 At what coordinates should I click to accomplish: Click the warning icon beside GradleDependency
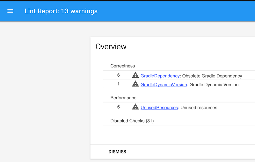pos(135,75)
